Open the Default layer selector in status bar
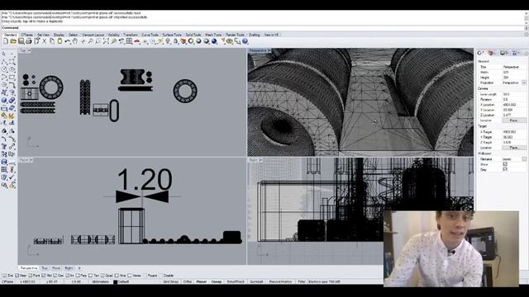This screenshot has width=529, height=297. click(x=124, y=281)
